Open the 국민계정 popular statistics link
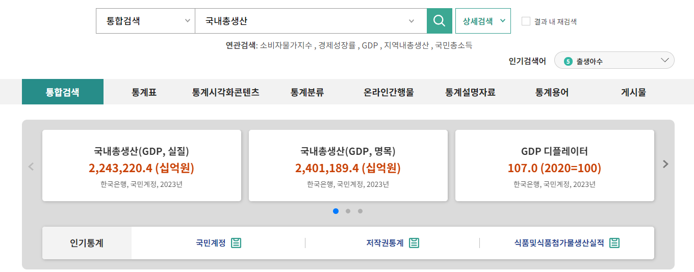This screenshot has height=272, width=694. [x=211, y=243]
